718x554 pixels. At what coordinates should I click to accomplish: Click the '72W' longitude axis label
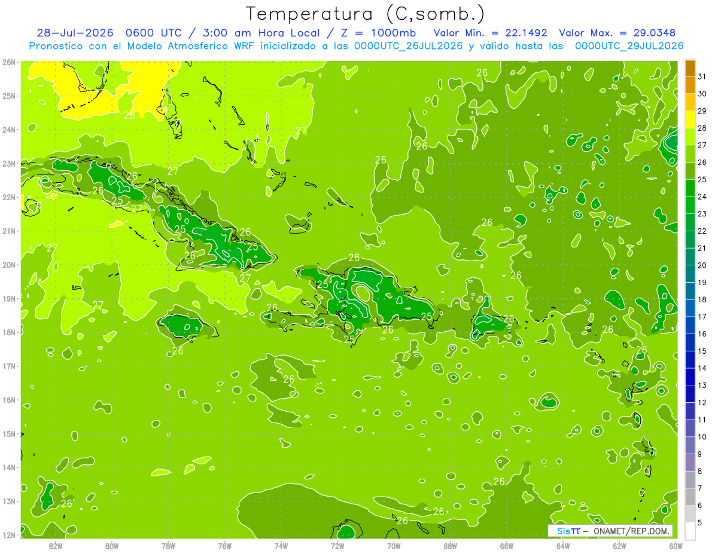coord(337,546)
